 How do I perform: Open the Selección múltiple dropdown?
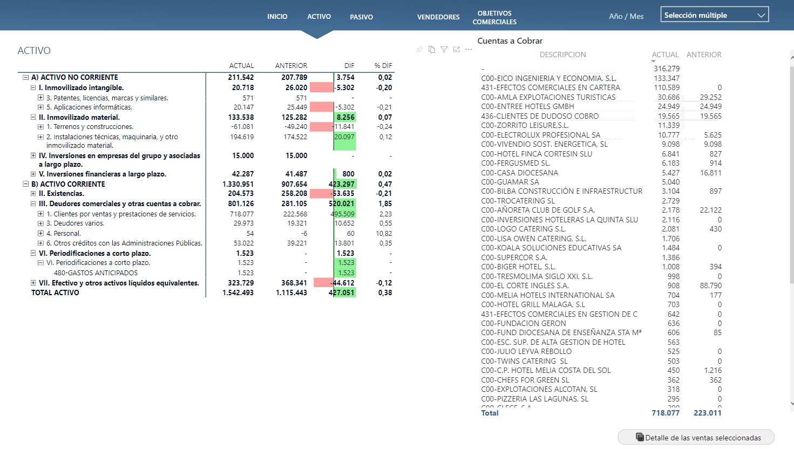coord(714,15)
